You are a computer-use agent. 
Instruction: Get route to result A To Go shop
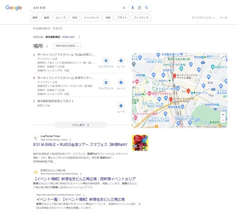[x=121, y=63]
